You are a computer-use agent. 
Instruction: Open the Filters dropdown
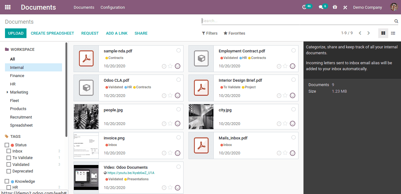(210, 33)
